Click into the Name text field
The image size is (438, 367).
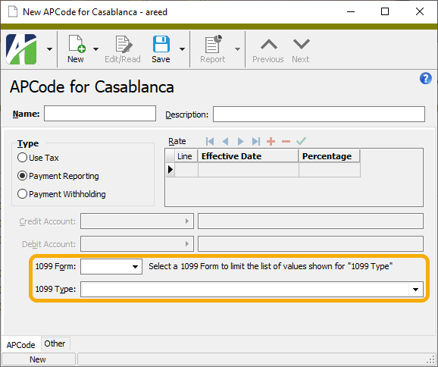pos(100,114)
